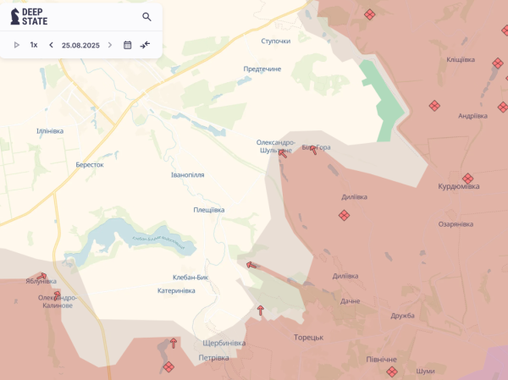Click attack arrow east of Клебан-Бик

(x=251, y=265)
